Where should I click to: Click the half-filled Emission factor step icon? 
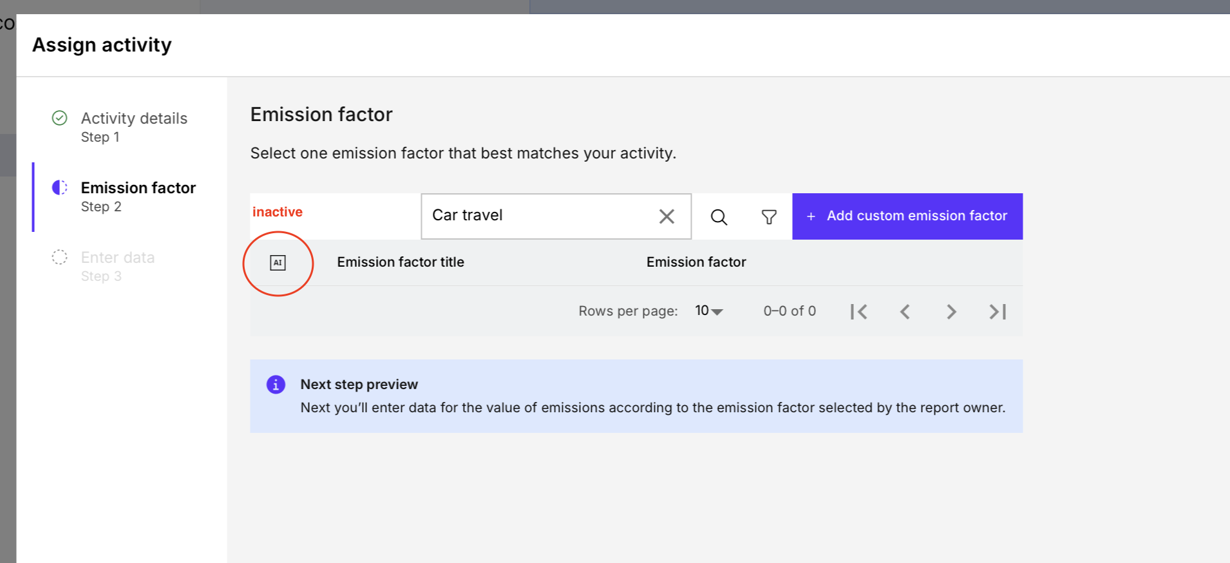point(59,187)
